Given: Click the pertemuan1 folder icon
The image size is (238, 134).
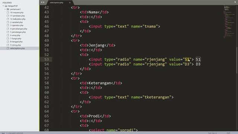Looking at the screenshot, I should 8,9.
